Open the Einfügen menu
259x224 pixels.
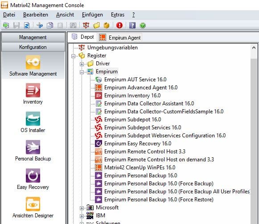click(x=92, y=15)
